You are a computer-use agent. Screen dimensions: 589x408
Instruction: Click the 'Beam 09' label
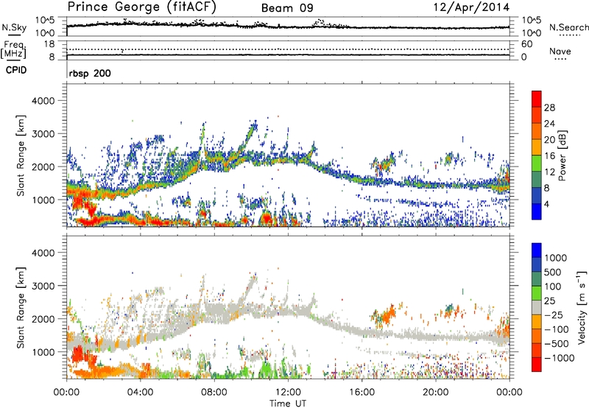[x=287, y=8]
